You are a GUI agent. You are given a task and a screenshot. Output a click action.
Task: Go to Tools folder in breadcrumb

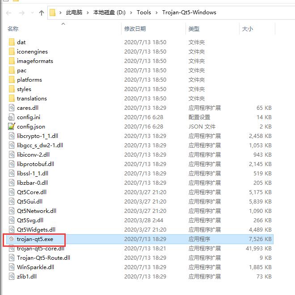click(144, 12)
